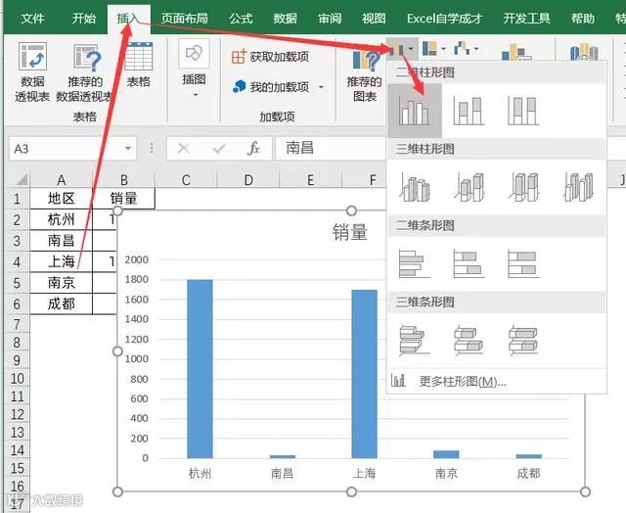
Task: Open the Help (帮助) tab
Action: pyautogui.click(x=583, y=18)
